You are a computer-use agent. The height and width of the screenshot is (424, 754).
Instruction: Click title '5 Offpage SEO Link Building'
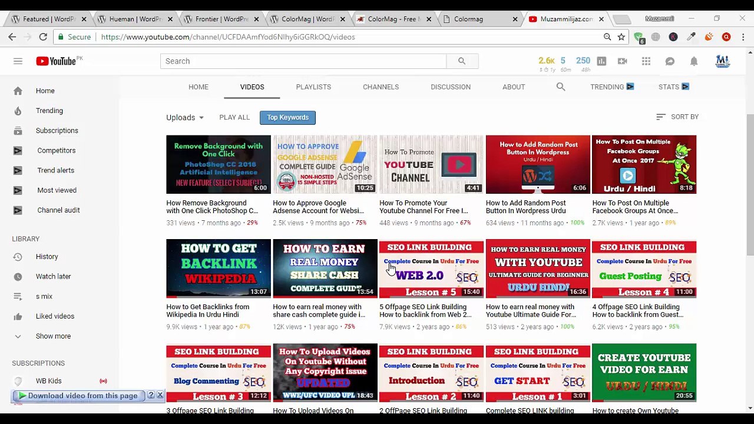pyautogui.click(x=425, y=311)
